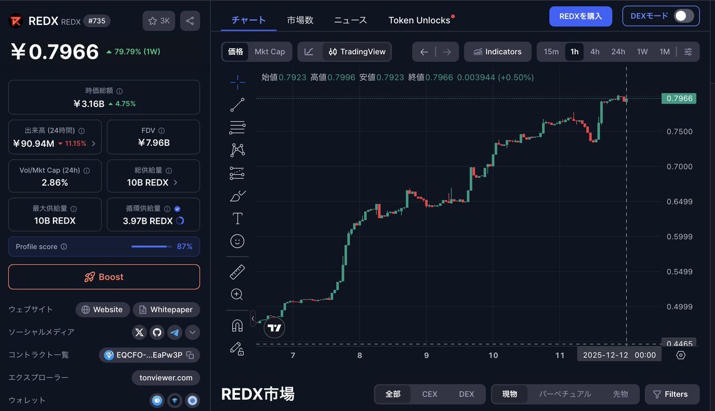Set timeframe to 15m
715x411 pixels.
tap(551, 52)
